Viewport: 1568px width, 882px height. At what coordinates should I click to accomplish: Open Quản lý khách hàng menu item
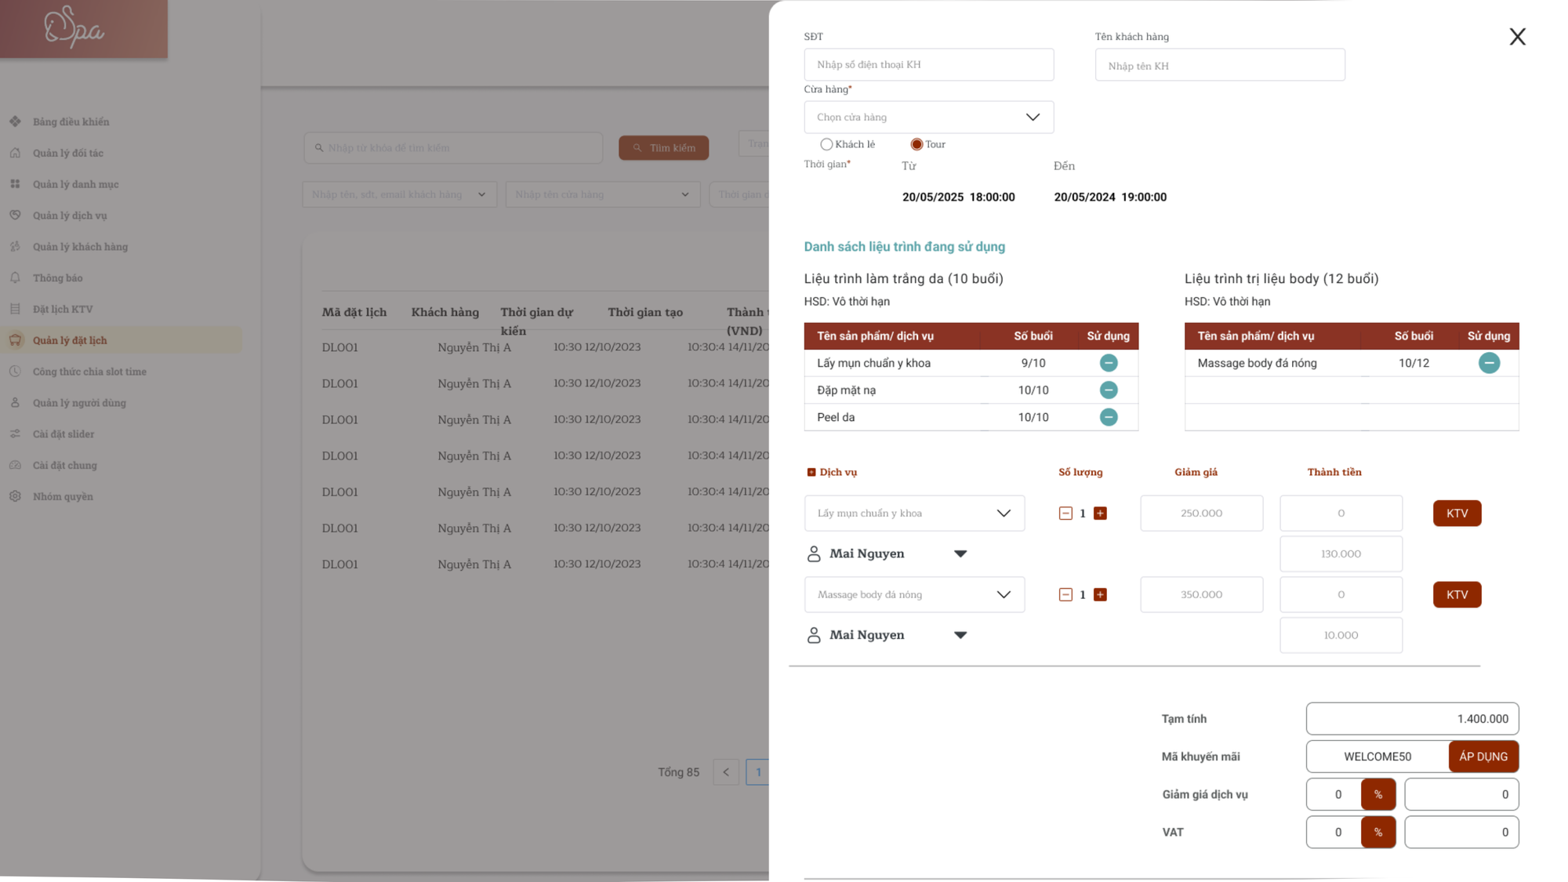80,247
